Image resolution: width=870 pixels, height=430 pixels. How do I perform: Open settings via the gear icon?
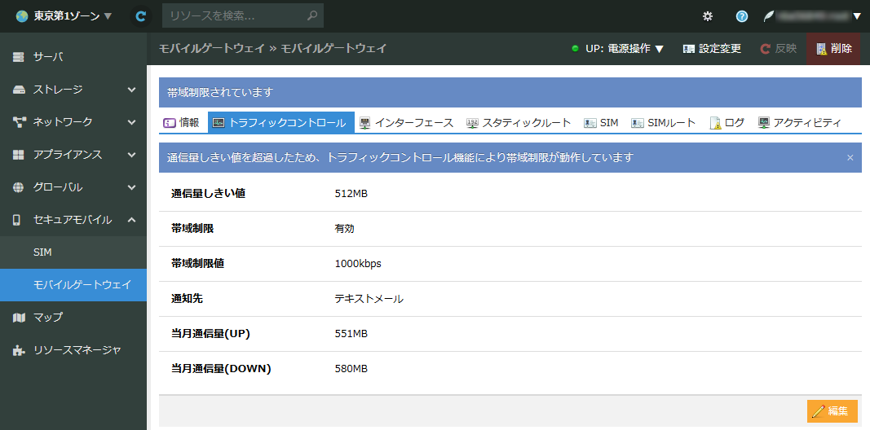pos(708,16)
